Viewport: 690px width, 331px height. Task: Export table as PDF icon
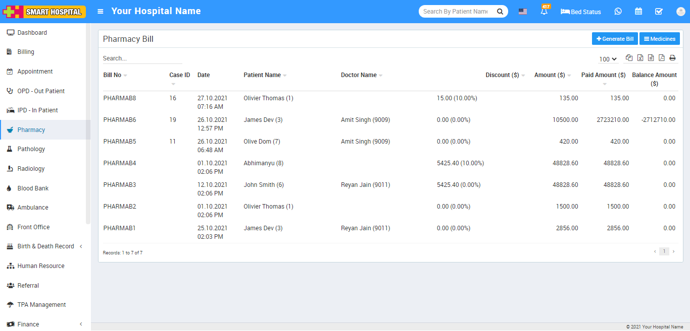pos(662,58)
